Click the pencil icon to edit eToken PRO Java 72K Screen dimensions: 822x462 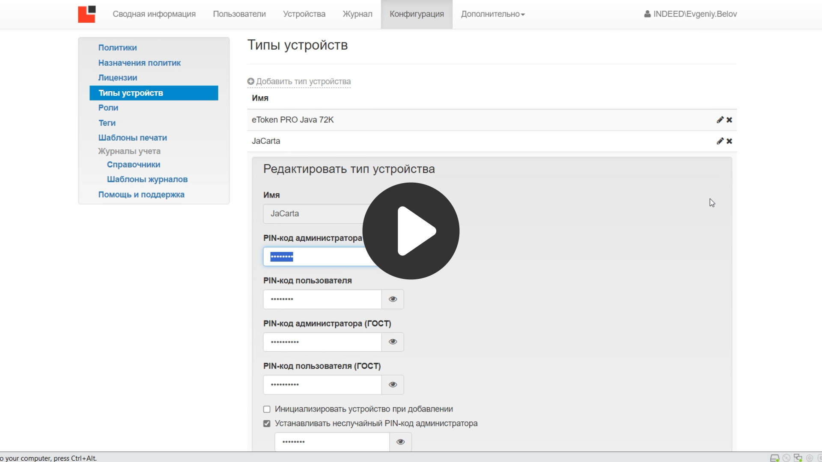pyautogui.click(x=720, y=120)
